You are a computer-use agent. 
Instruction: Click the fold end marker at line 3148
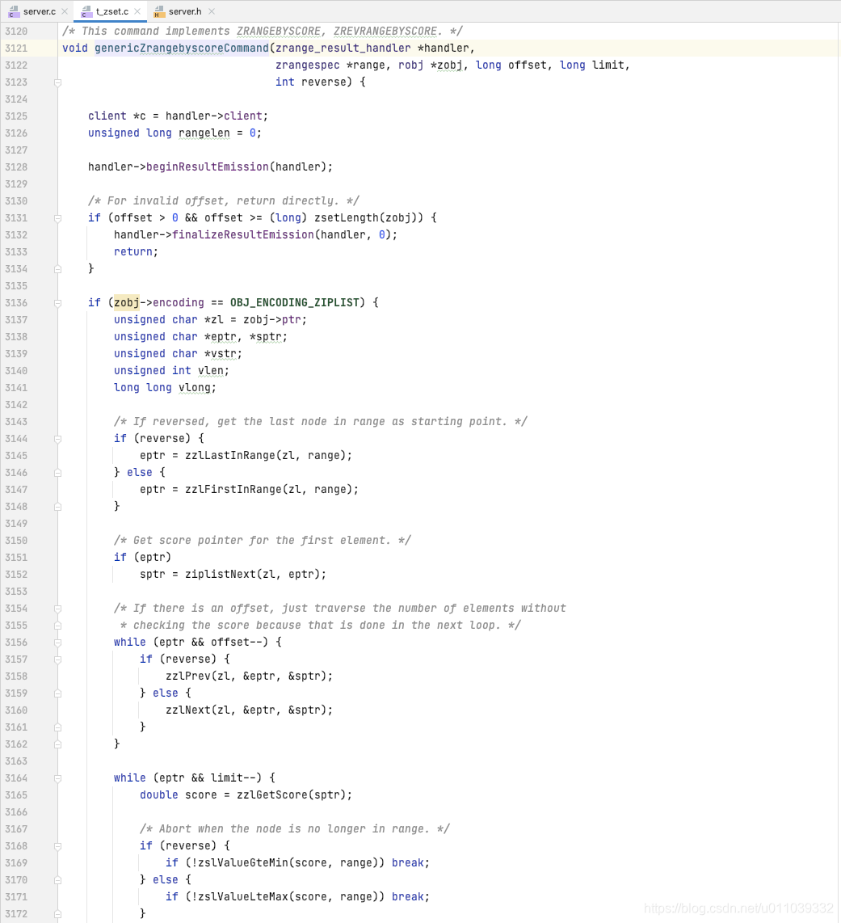pyautogui.click(x=57, y=507)
